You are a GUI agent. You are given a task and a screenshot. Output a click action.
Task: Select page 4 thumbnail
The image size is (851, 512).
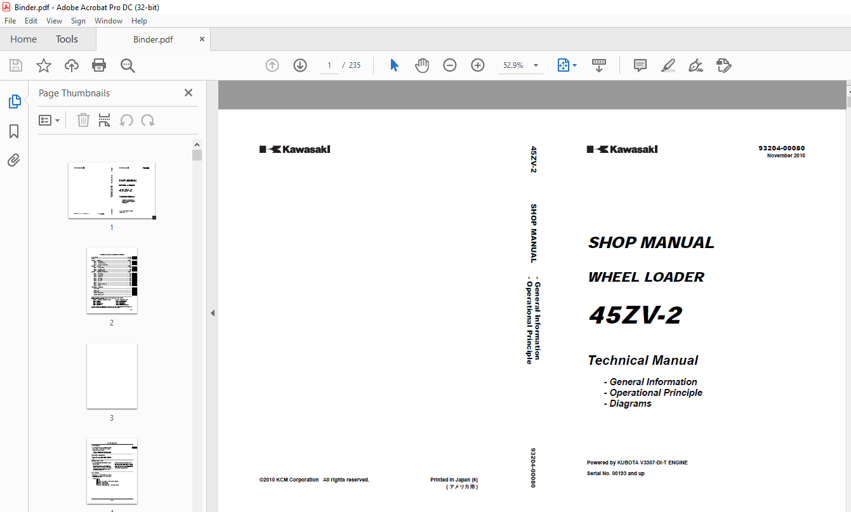tap(112, 471)
